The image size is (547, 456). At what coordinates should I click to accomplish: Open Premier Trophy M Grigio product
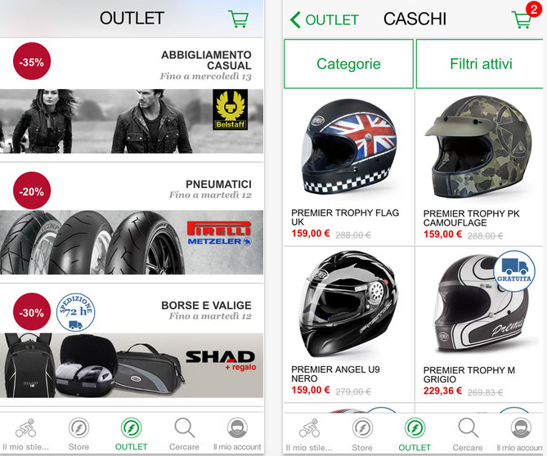480,324
